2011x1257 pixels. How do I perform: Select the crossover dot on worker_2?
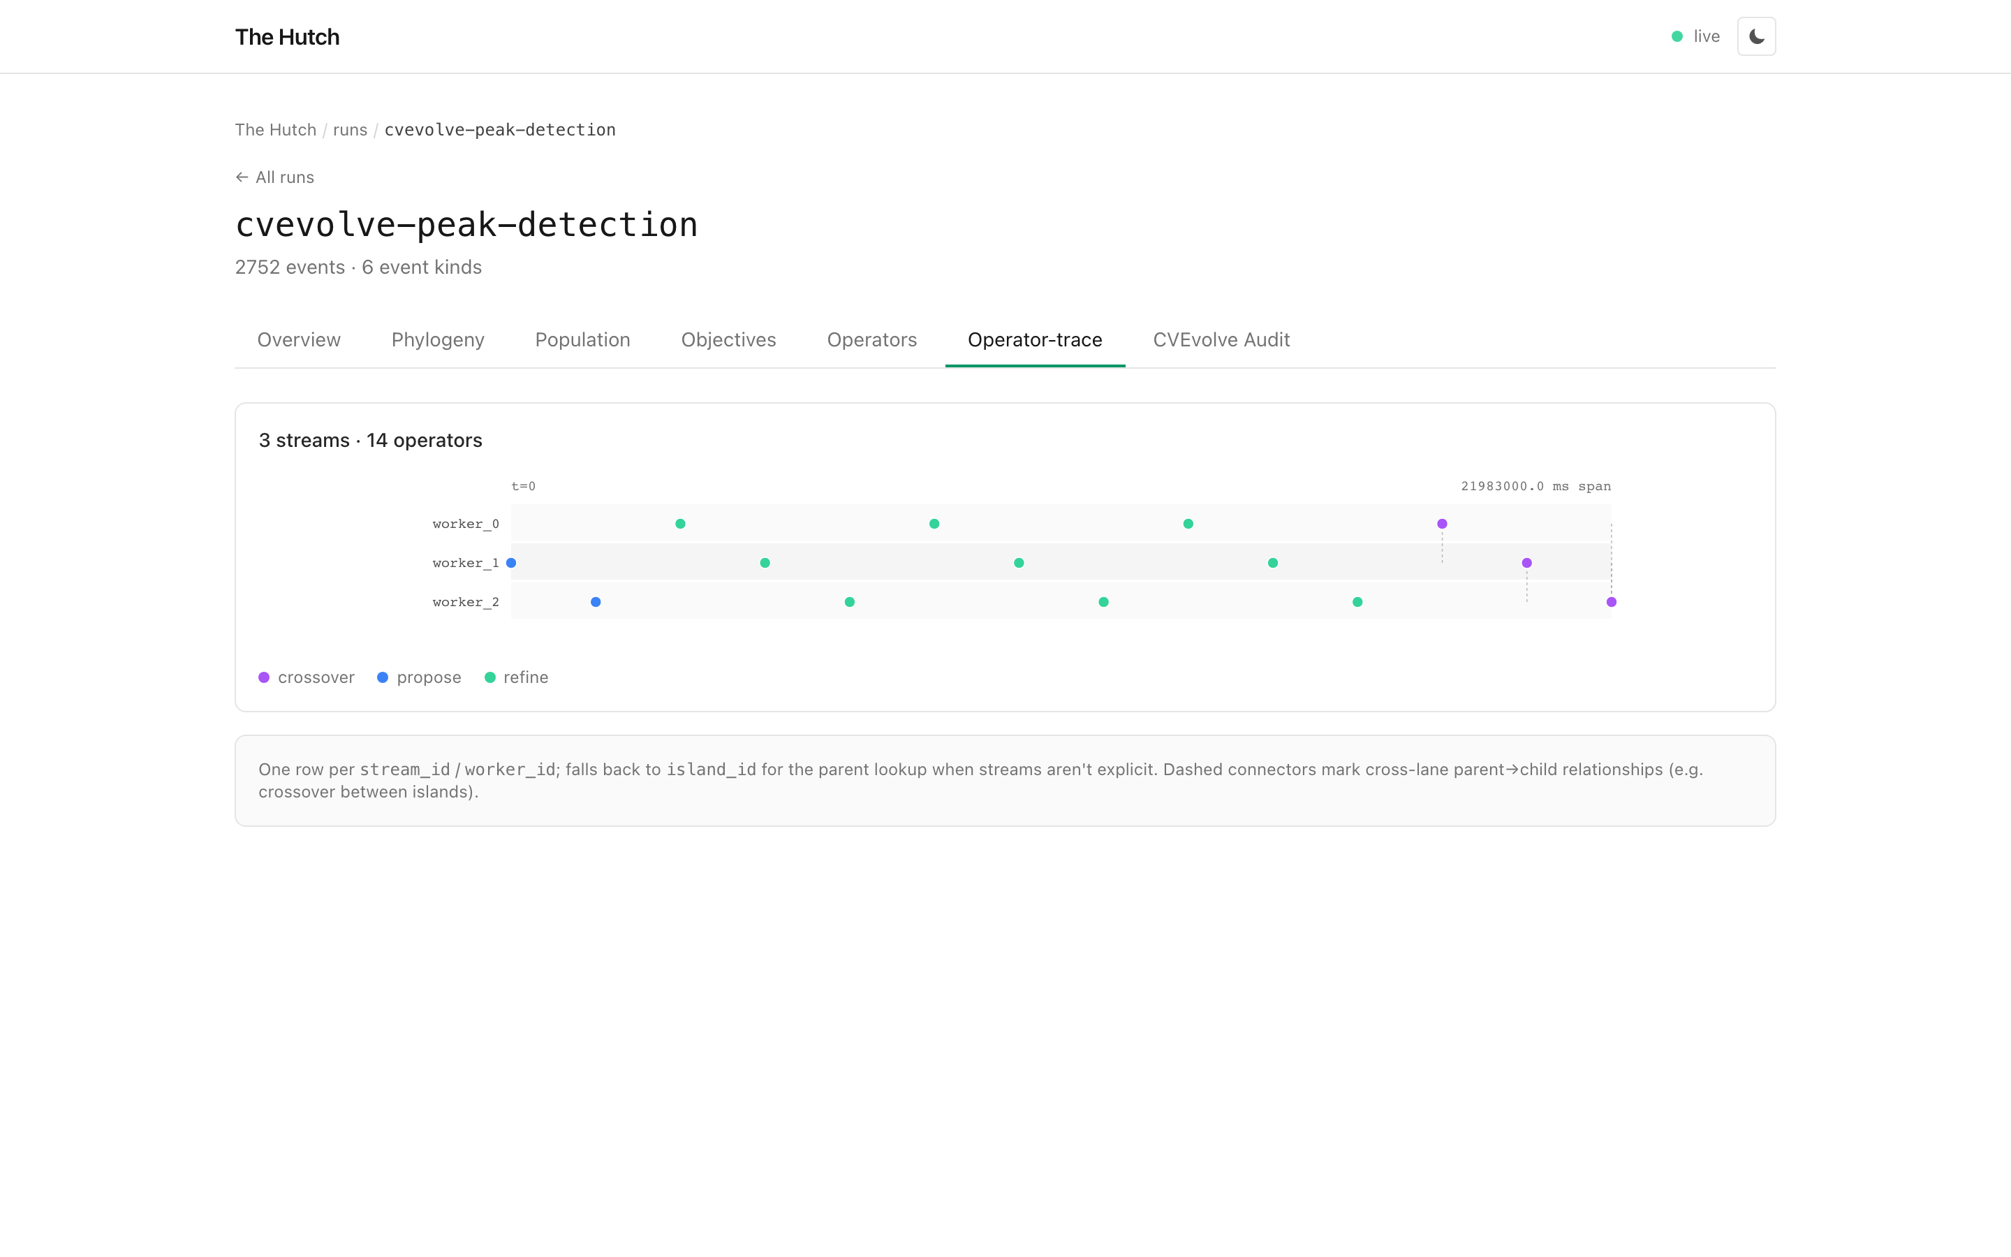1612,602
